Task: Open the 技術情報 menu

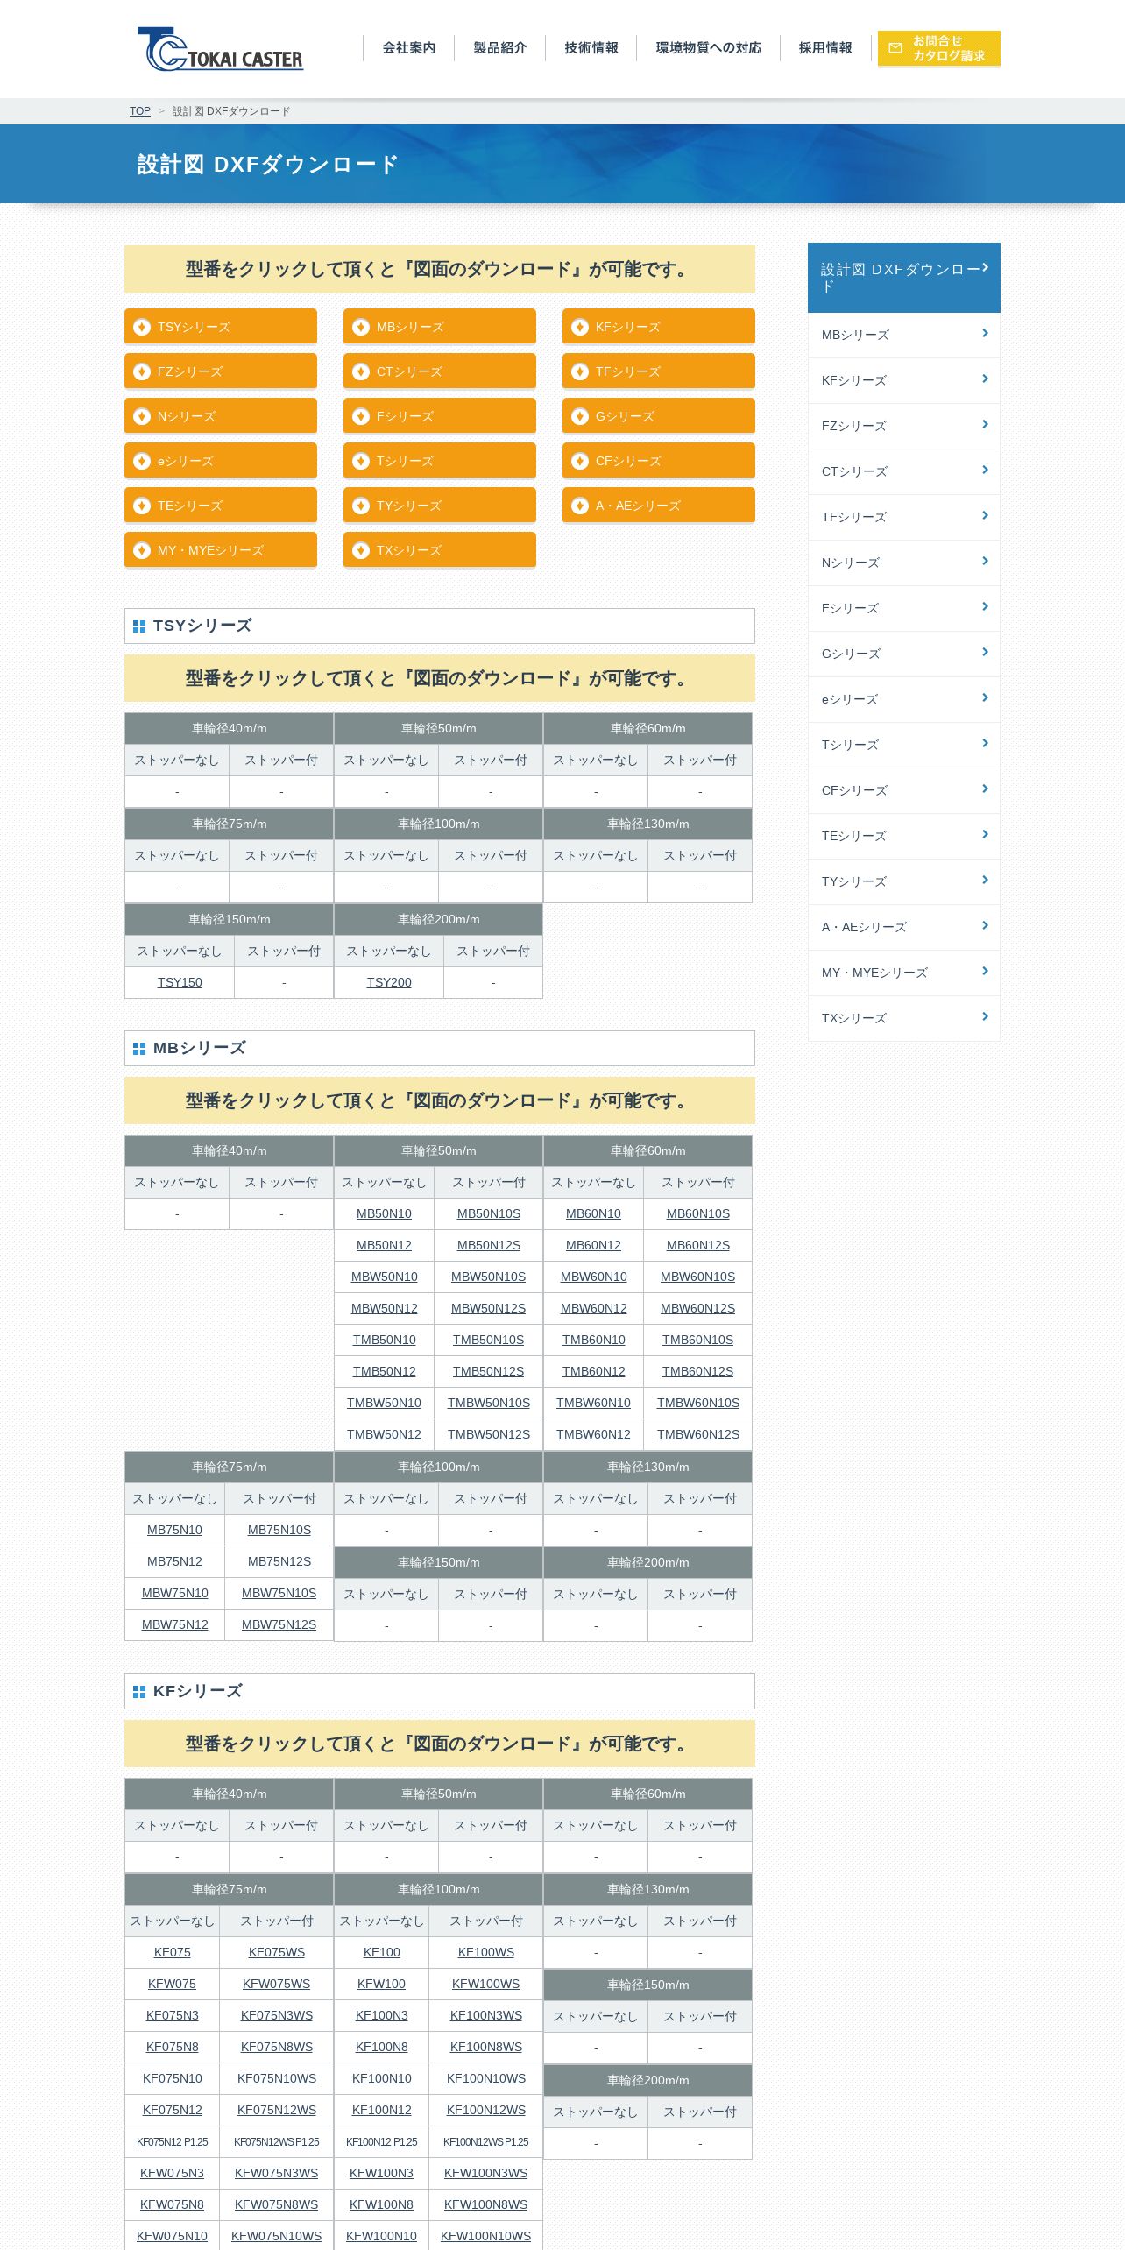Action: click(x=591, y=48)
